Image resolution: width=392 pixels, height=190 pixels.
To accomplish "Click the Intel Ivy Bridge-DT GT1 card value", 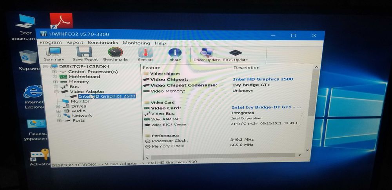I will coord(267,108).
